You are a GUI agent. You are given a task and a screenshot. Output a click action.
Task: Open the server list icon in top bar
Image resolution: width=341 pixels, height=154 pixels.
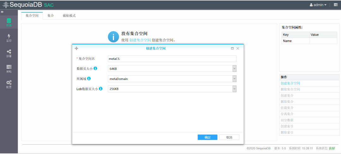point(336,5)
